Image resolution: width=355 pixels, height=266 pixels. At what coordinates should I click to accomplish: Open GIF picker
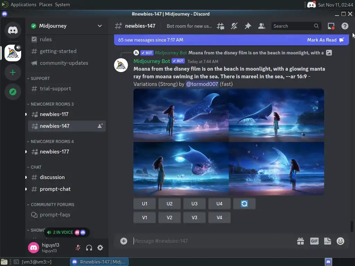pyautogui.click(x=314, y=241)
